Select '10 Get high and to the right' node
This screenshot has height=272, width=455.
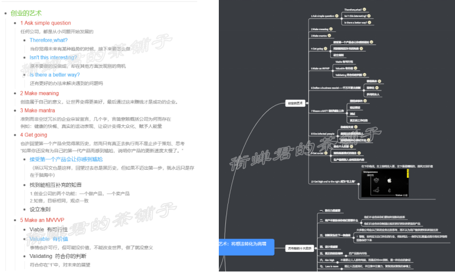coord(333,182)
